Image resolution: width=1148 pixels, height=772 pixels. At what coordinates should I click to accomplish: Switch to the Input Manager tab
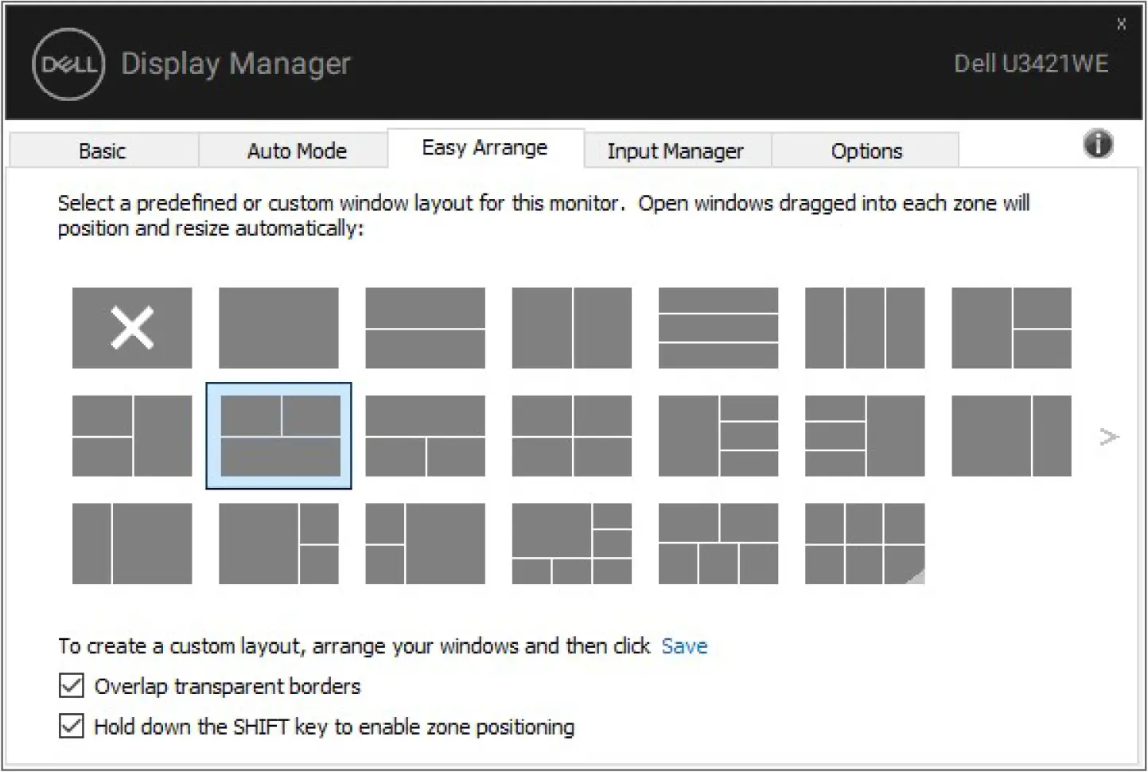click(677, 150)
